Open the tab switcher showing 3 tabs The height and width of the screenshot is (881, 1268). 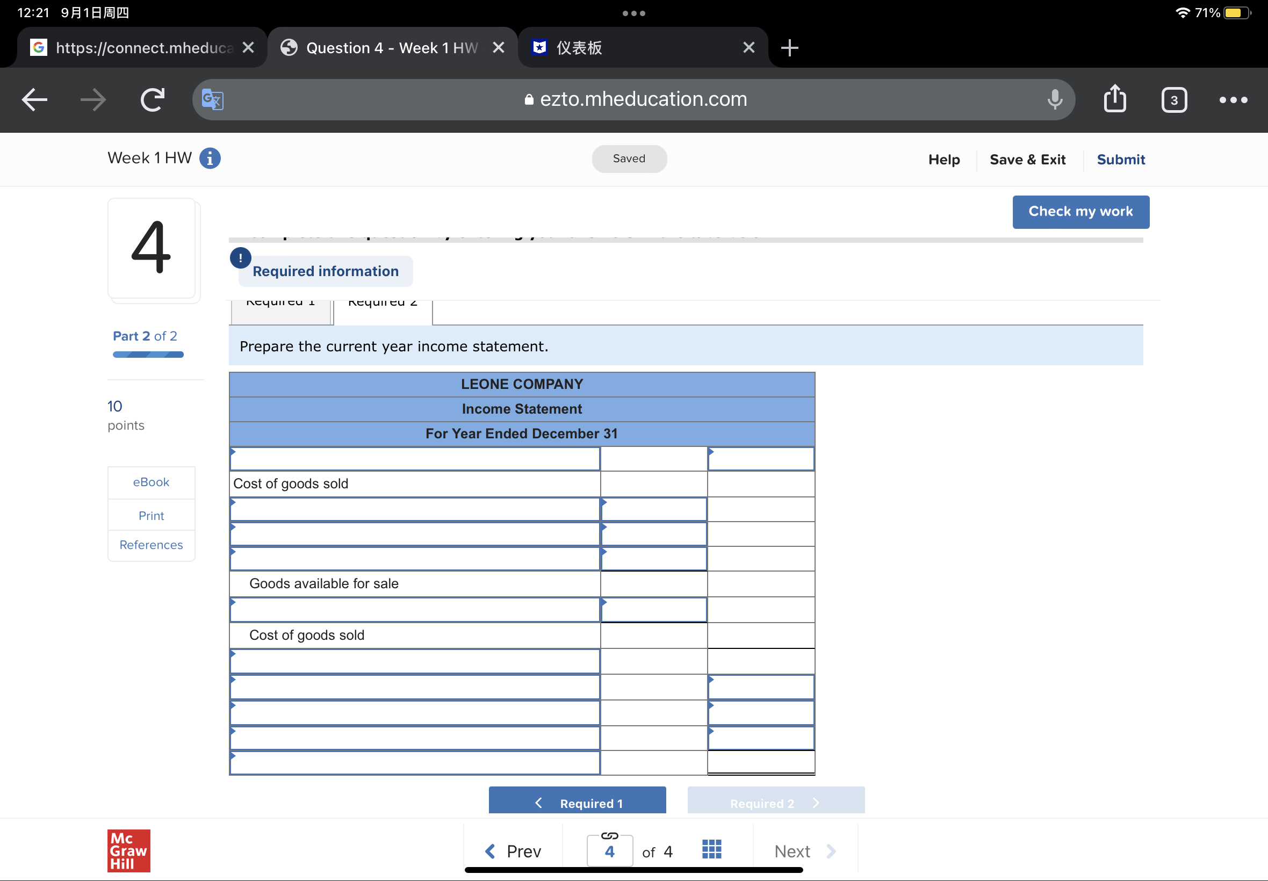coord(1173,100)
